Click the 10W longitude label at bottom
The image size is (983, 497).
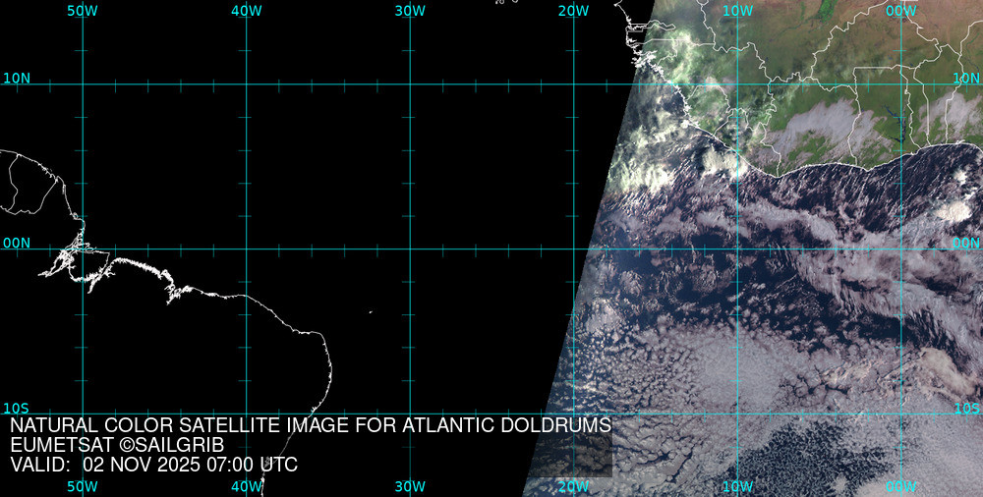(737, 486)
